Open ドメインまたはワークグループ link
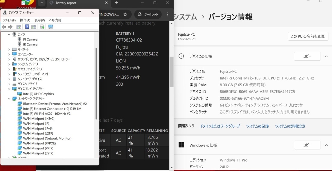 coord(220,126)
